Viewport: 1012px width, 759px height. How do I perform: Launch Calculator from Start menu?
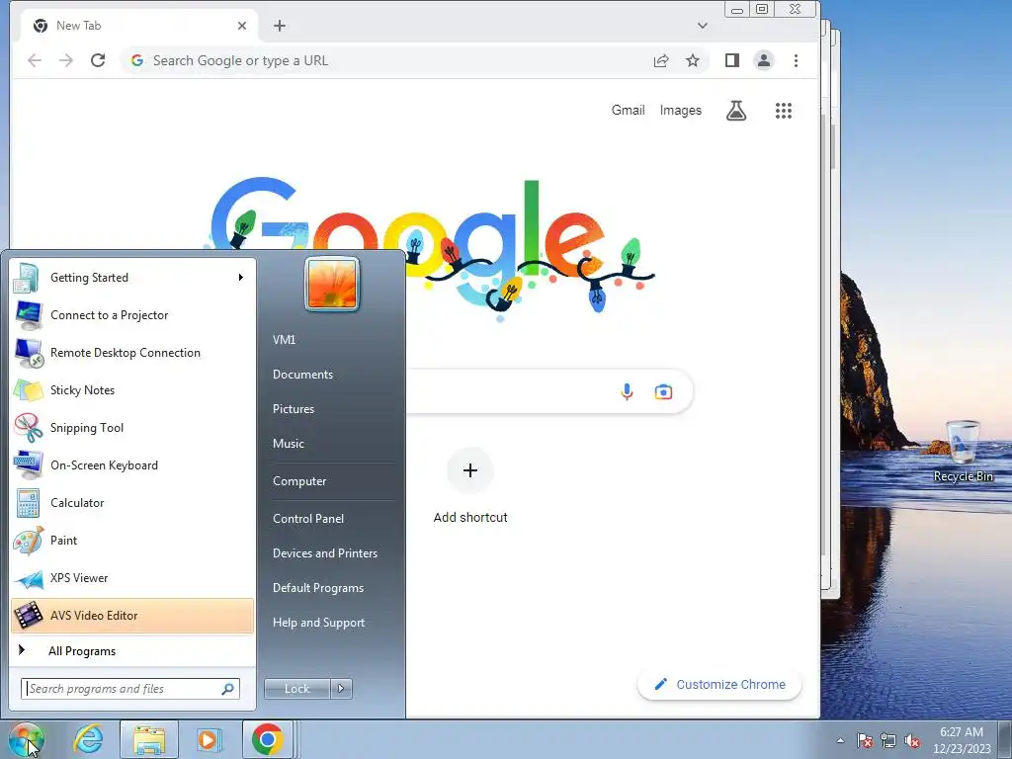(x=132, y=503)
